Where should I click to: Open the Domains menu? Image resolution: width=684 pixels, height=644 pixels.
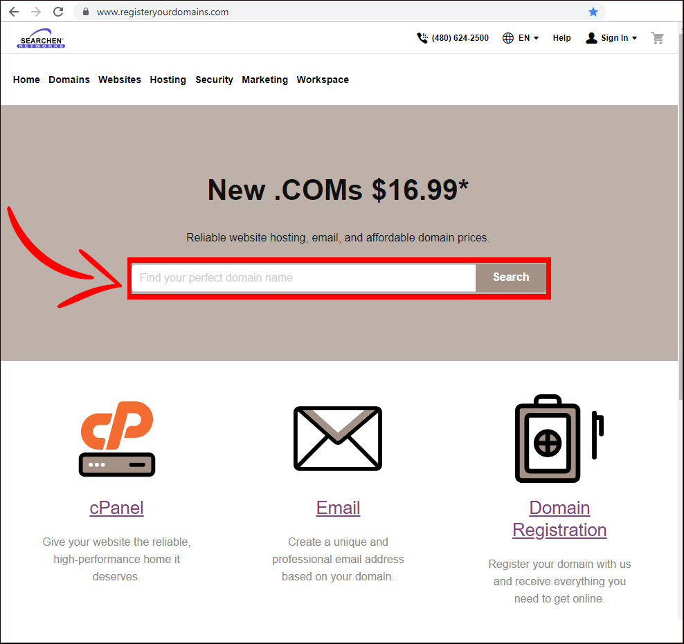point(69,80)
